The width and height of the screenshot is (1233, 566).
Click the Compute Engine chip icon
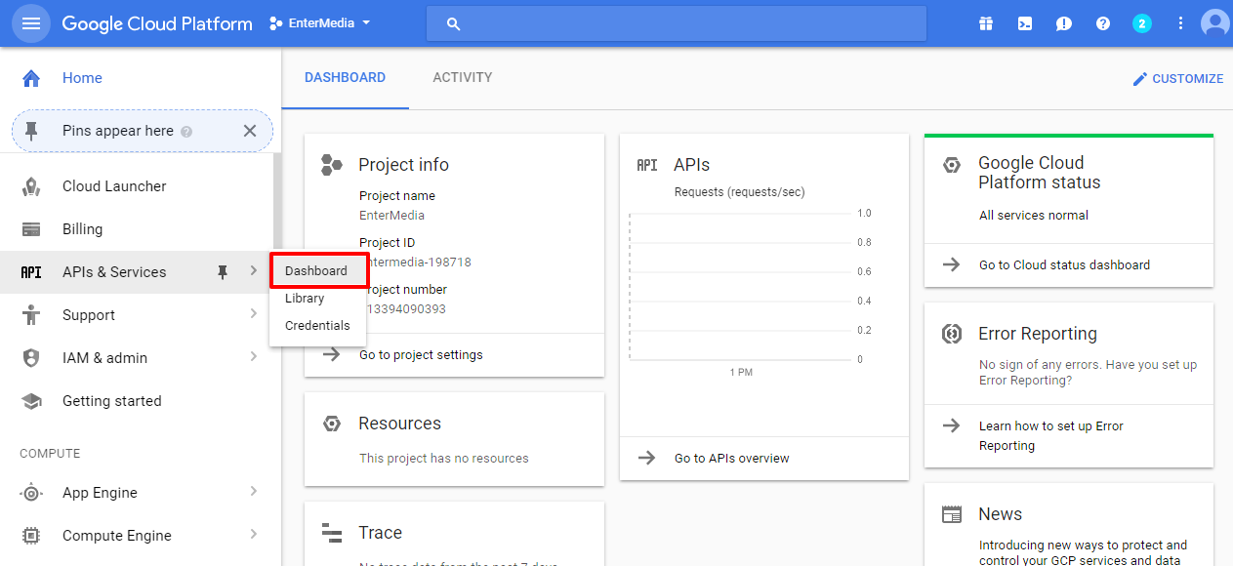[31, 536]
